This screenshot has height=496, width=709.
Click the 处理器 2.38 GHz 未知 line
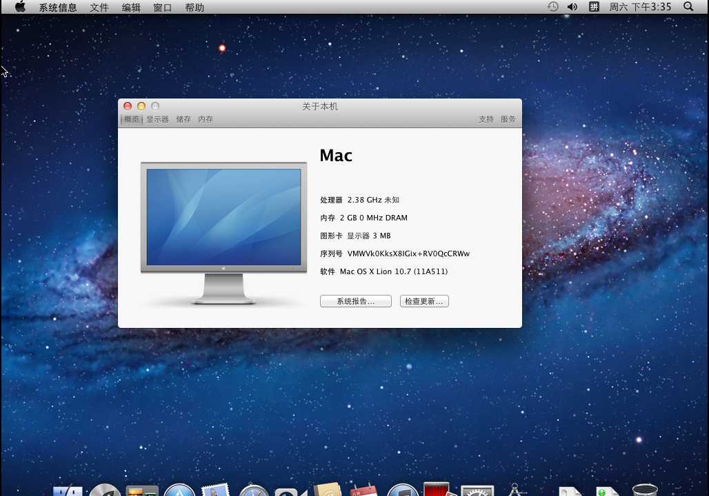click(x=359, y=200)
